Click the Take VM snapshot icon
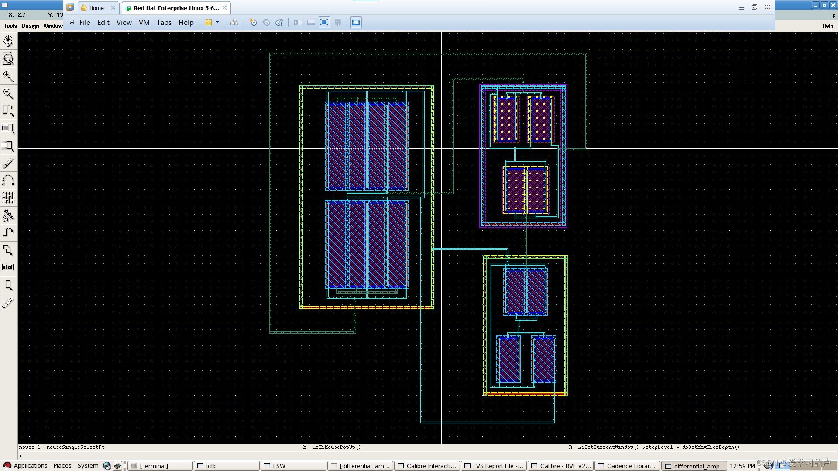The width and height of the screenshot is (838, 471). (x=253, y=22)
